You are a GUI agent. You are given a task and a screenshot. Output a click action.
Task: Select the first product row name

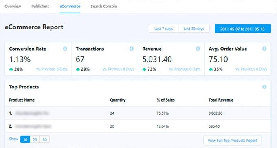tap(32, 113)
